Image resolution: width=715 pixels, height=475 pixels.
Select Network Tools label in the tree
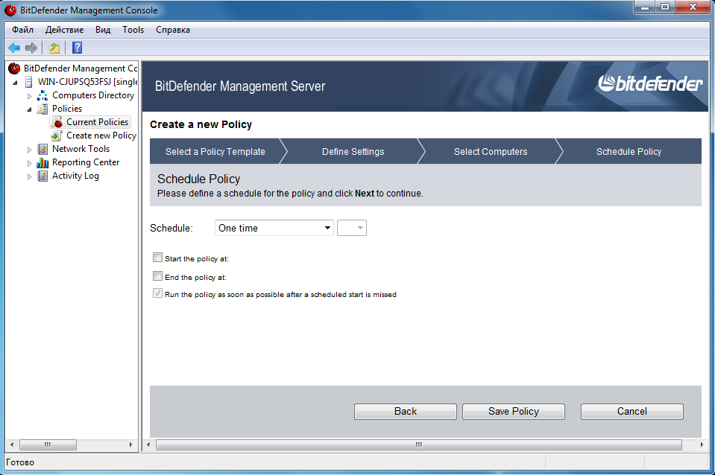tap(81, 149)
